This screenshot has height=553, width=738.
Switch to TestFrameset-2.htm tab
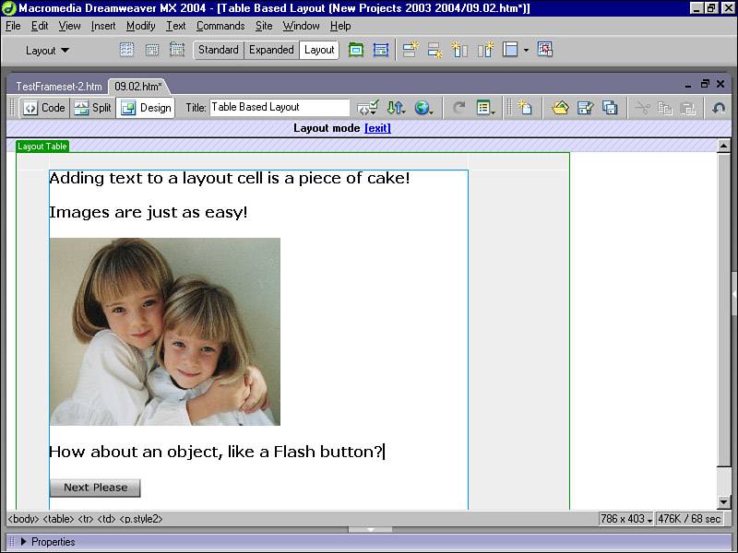pos(58,86)
